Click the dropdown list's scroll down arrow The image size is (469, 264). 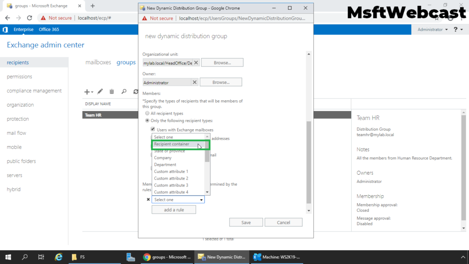tap(207, 192)
